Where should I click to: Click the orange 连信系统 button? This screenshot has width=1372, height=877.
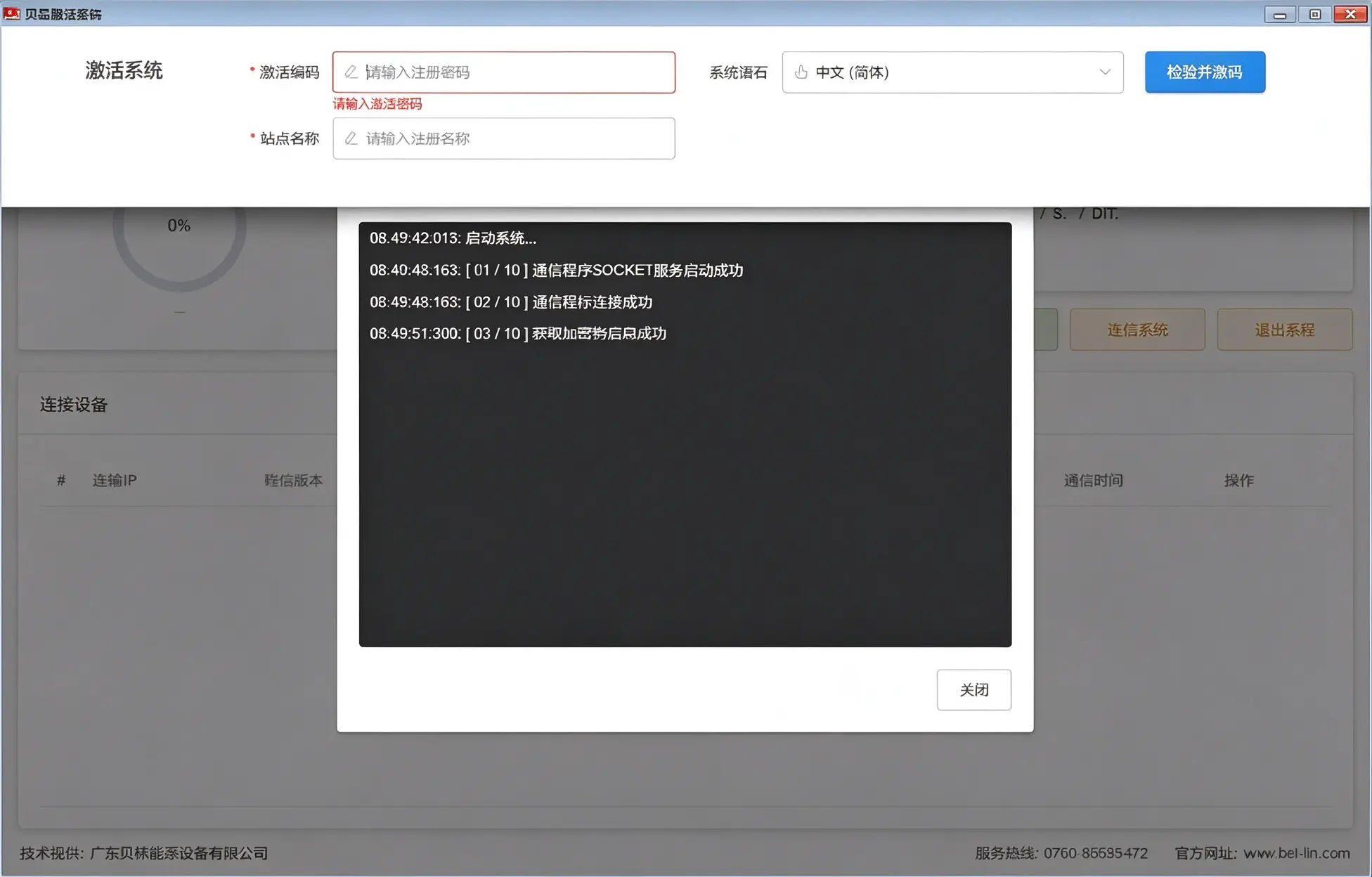click(1137, 330)
